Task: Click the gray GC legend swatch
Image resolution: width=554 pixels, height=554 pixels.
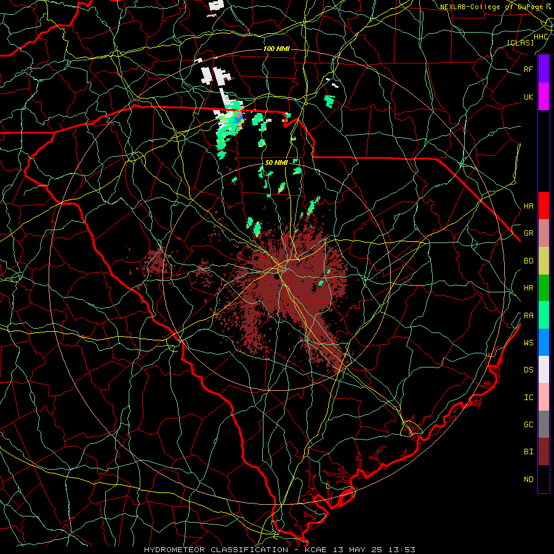Action: click(544, 424)
